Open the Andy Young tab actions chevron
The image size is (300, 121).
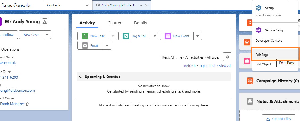pos(141,5)
